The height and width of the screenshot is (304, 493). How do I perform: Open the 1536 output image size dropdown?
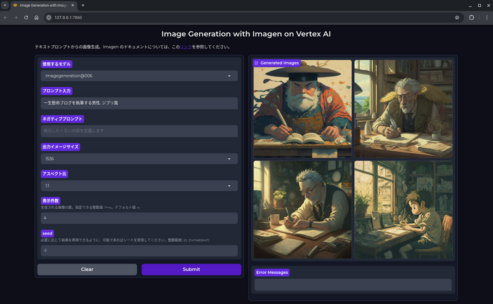(139, 159)
